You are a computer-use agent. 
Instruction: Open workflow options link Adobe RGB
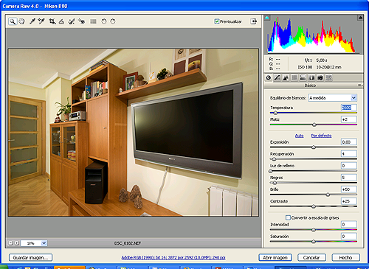(173, 257)
